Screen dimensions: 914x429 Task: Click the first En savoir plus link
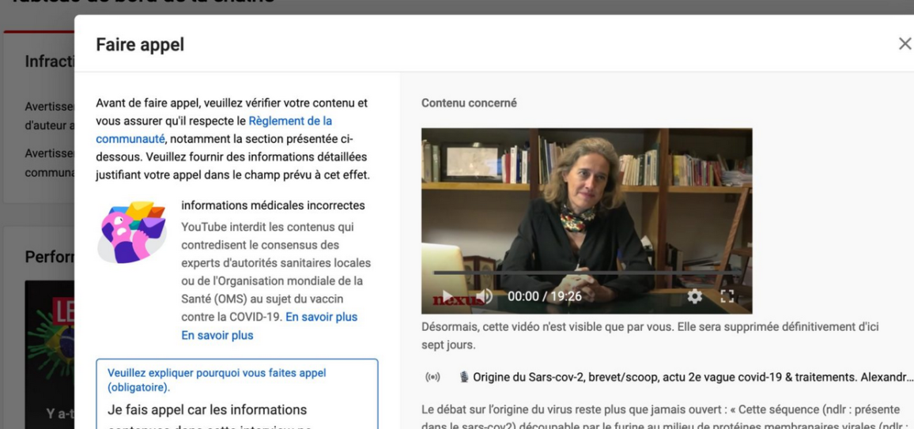321,318
